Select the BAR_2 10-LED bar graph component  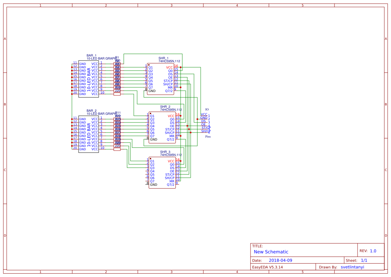click(88, 134)
